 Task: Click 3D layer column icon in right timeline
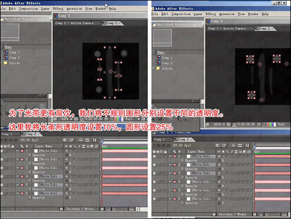249,152
